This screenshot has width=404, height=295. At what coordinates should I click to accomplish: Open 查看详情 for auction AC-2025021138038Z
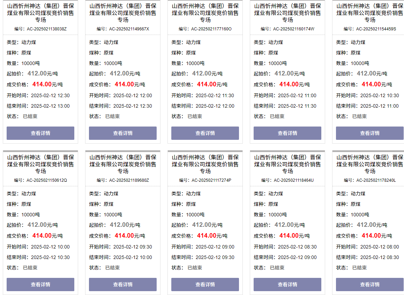(40, 133)
